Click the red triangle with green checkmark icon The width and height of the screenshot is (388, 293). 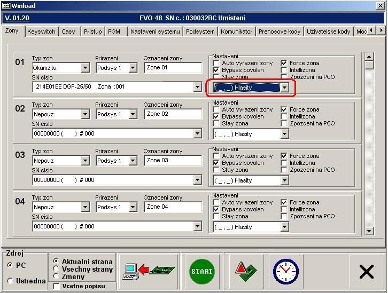(246, 271)
